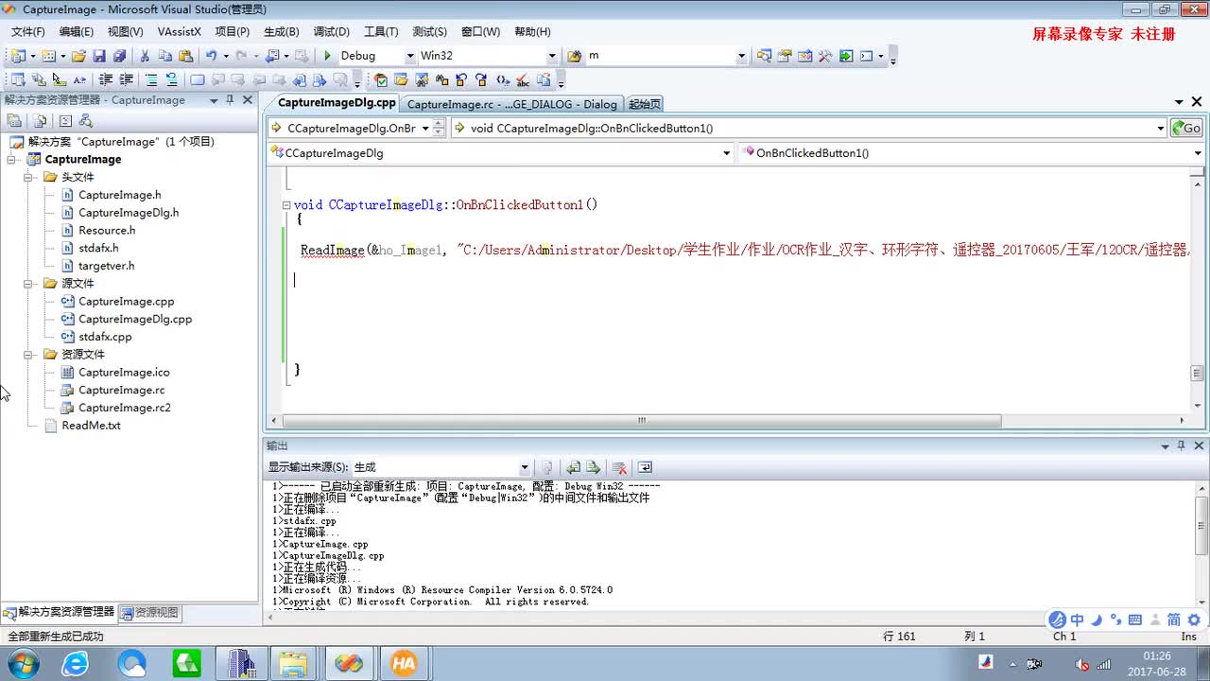This screenshot has height=681, width=1210.
Task: Collapse the 源文件 folder node
Action: pos(29,283)
